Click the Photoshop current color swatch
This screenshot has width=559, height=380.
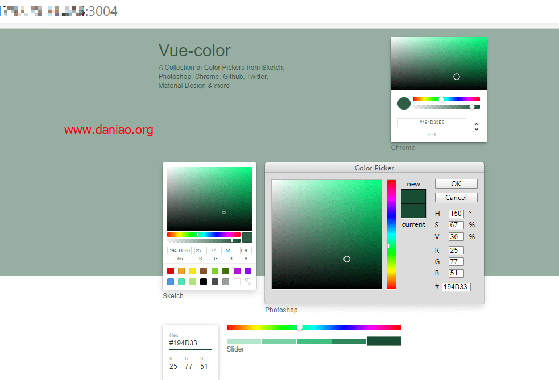tap(413, 211)
